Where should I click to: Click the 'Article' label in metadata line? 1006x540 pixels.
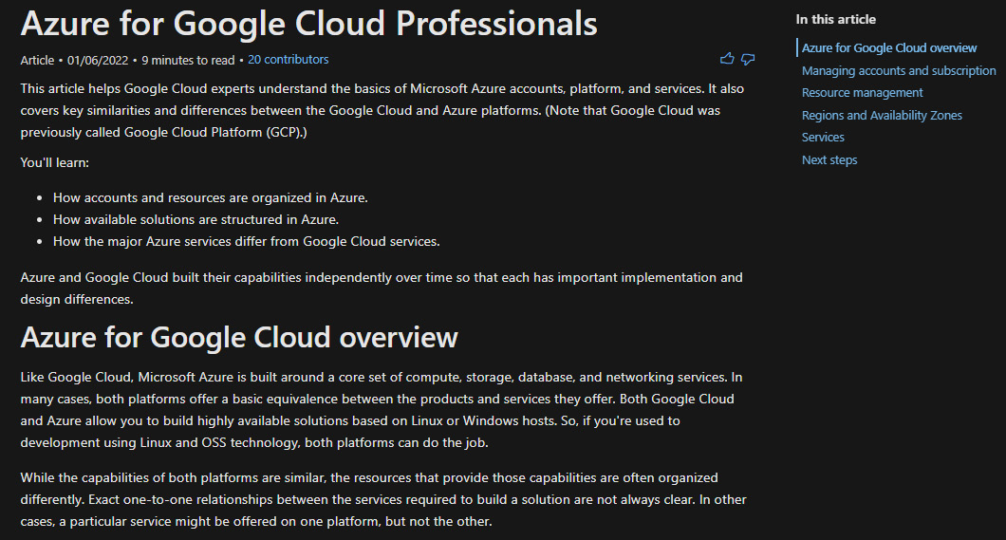(37, 61)
